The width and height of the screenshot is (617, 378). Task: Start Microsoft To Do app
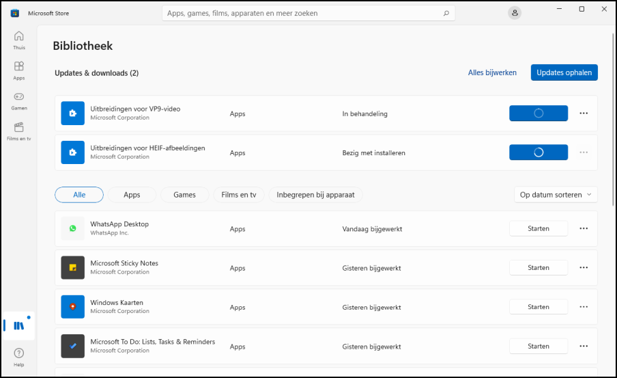(x=539, y=346)
